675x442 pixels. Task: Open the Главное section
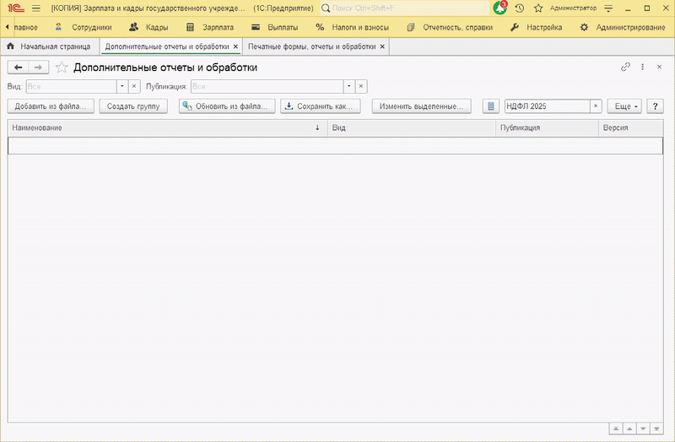click(x=25, y=28)
